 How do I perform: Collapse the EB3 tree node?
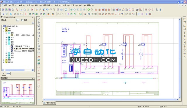coord(4,31)
